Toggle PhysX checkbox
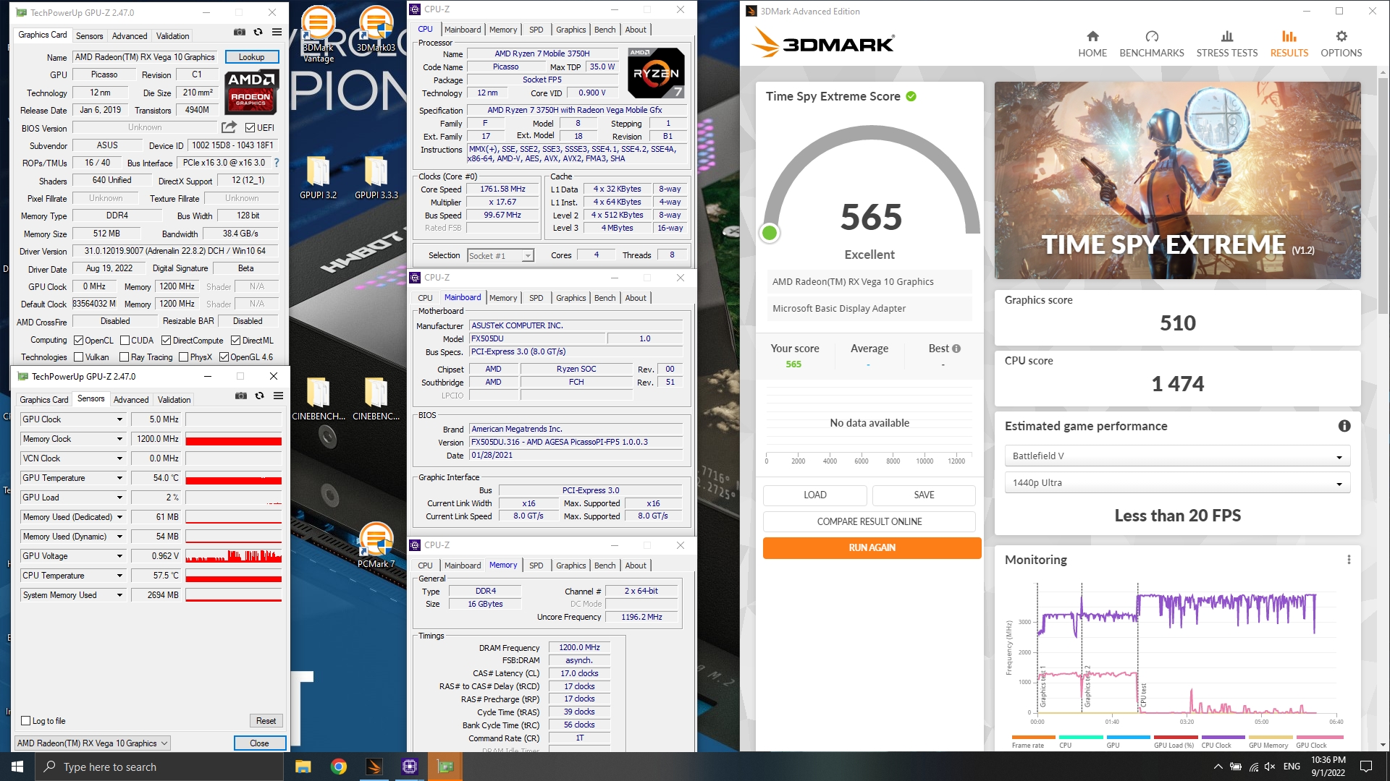This screenshot has width=1390, height=781. 183,357
